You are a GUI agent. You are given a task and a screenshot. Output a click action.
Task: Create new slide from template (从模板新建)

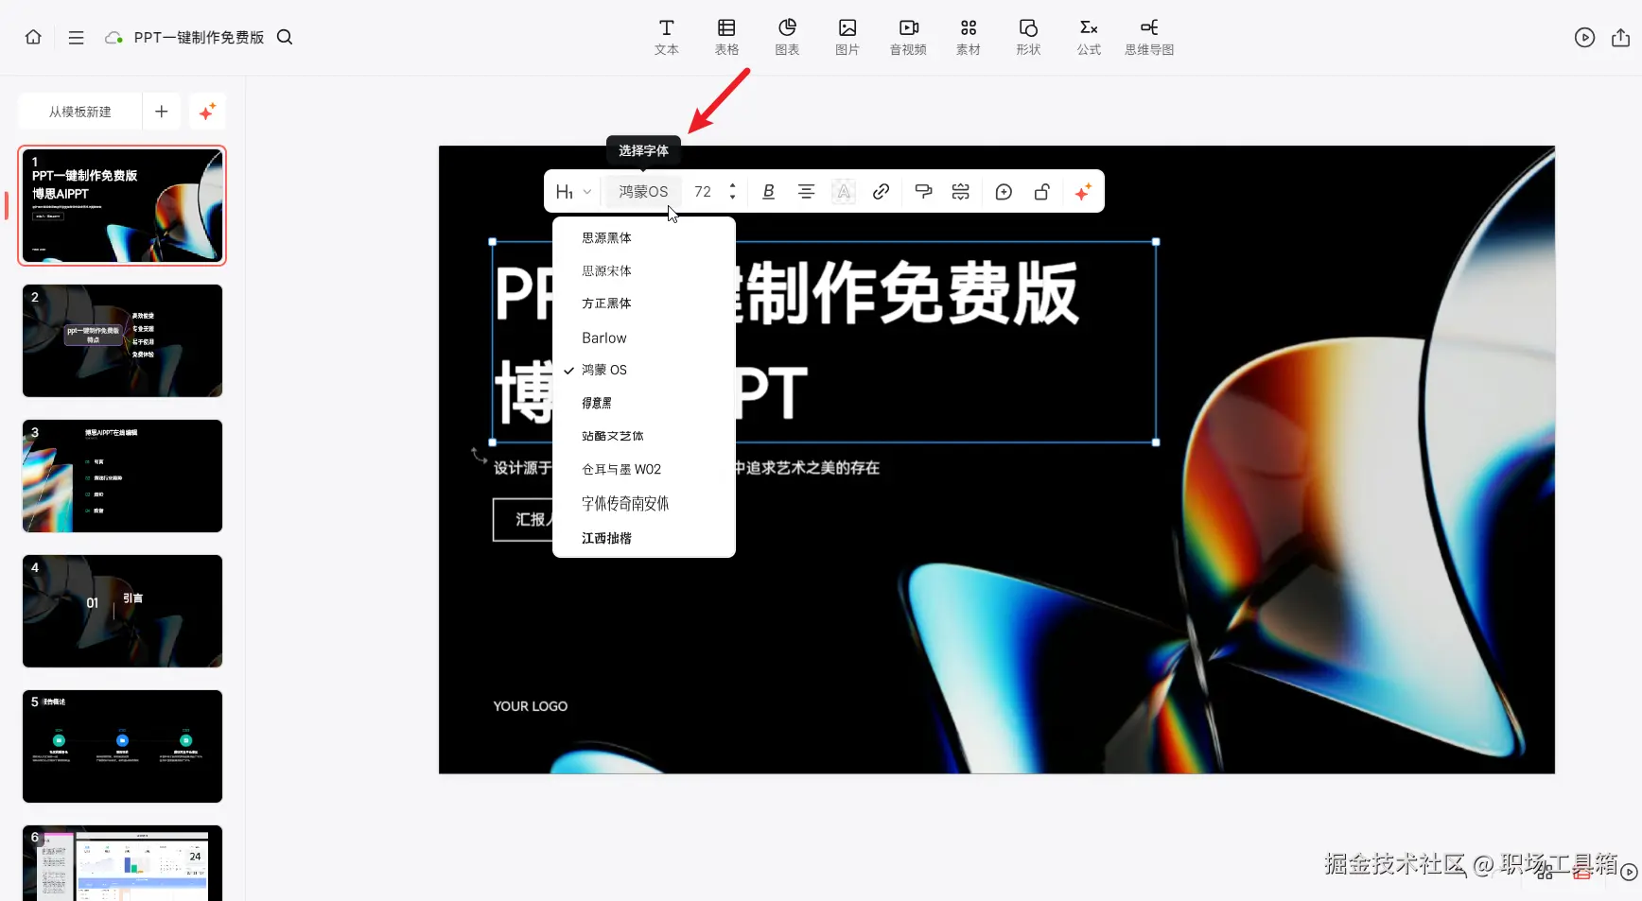(x=80, y=112)
